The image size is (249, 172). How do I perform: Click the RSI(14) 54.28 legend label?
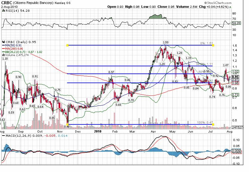pos(18,11)
